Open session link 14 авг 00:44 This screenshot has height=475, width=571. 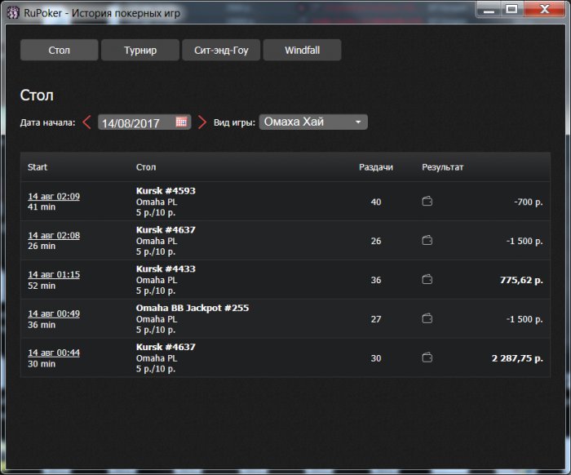pyautogui.click(x=54, y=353)
